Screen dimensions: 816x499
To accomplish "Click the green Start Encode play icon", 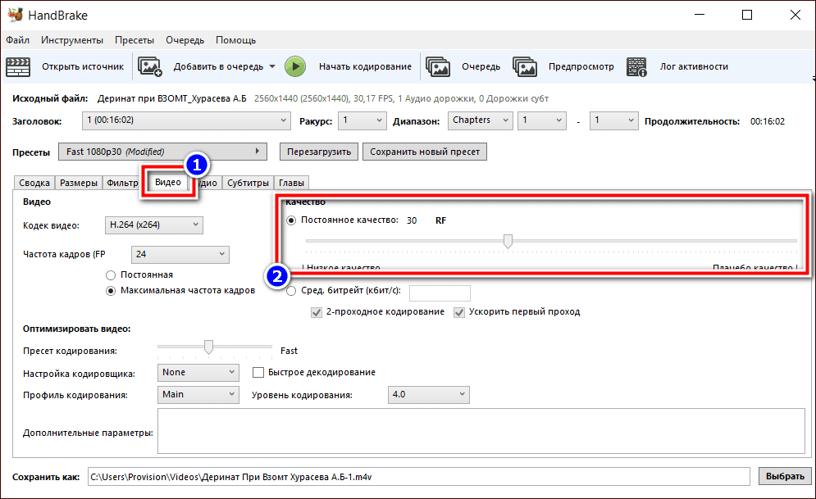I will pos(295,66).
